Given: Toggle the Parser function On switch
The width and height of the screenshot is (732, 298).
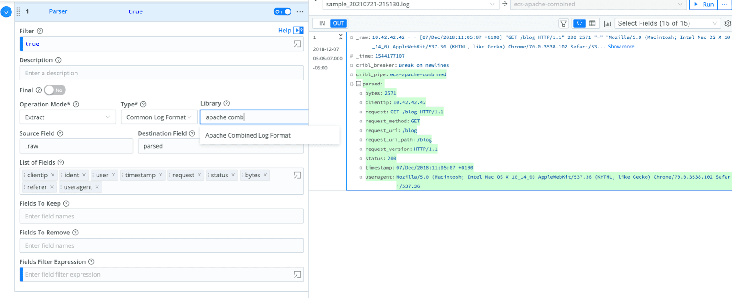Looking at the screenshot, I should click(282, 12).
